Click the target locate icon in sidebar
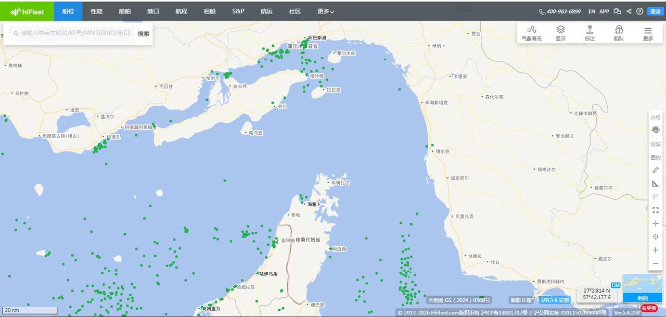The width and height of the screenshot is (666, 317). [x=656, y=237]
